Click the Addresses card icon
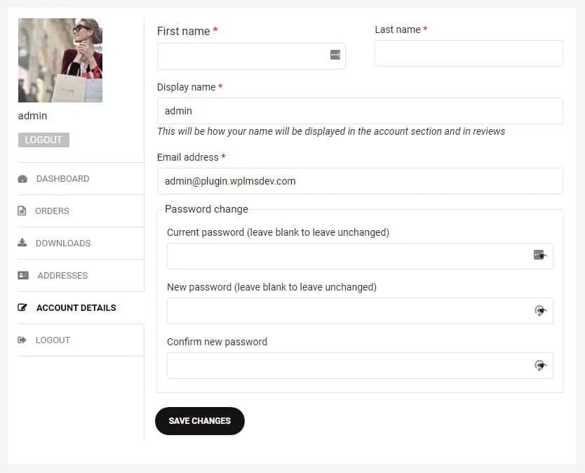The image size is (585, 473). pos(23,276)
